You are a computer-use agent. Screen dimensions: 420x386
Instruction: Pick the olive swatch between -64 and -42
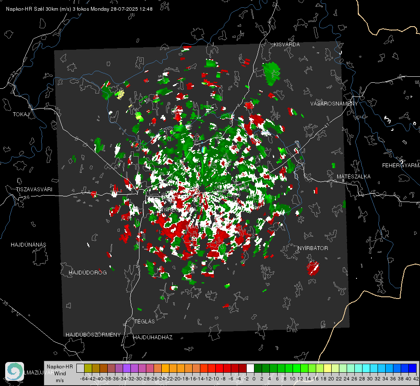coord(88,368)
